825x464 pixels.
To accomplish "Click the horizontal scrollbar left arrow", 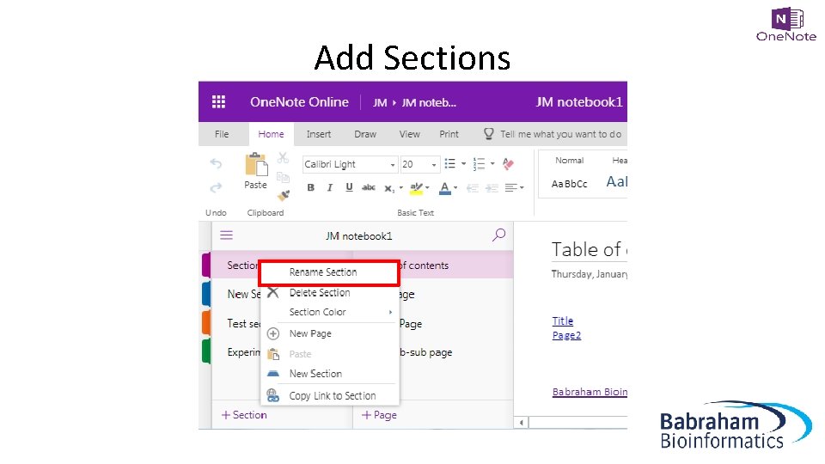I will pyautogui.click(x=521, y=423).
